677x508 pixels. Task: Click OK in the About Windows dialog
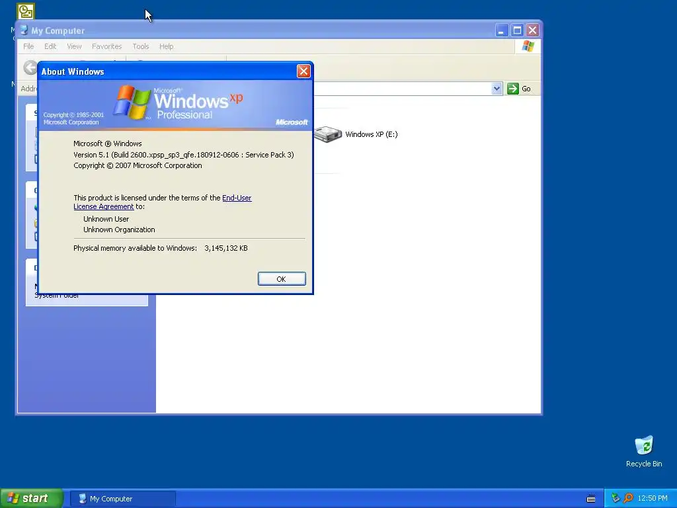(282, 279)
